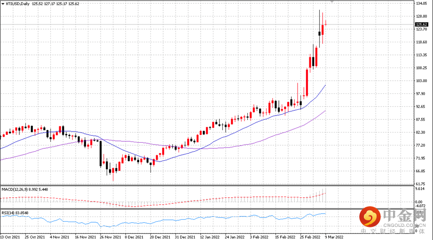Click the RSI(14) 83.8548 indicator label
Image resolution: width=433 pixels, height=240 pixels.
[15, 213]
